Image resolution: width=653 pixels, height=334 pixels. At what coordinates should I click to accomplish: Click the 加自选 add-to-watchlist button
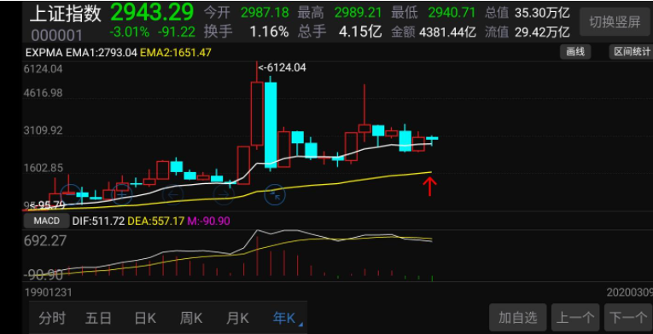518,318
